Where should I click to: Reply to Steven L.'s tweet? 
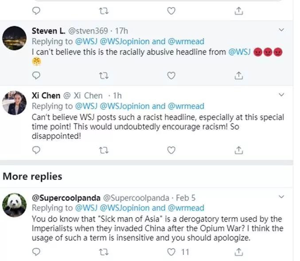36,76
